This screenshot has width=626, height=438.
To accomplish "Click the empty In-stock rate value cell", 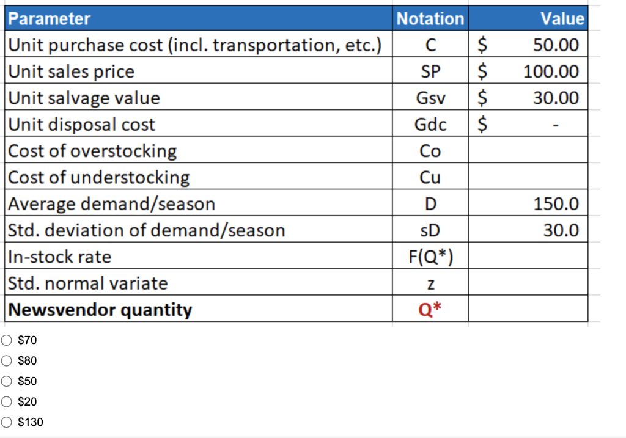I will pyautogui.click(x=528, y=257).
